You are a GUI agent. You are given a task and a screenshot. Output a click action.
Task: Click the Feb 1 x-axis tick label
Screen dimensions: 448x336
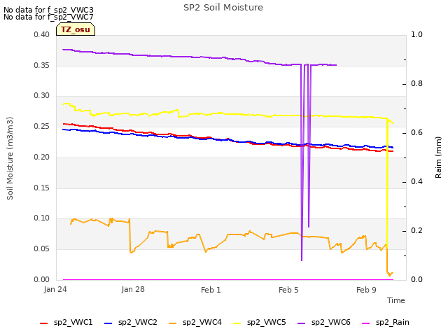coord(211,290)
